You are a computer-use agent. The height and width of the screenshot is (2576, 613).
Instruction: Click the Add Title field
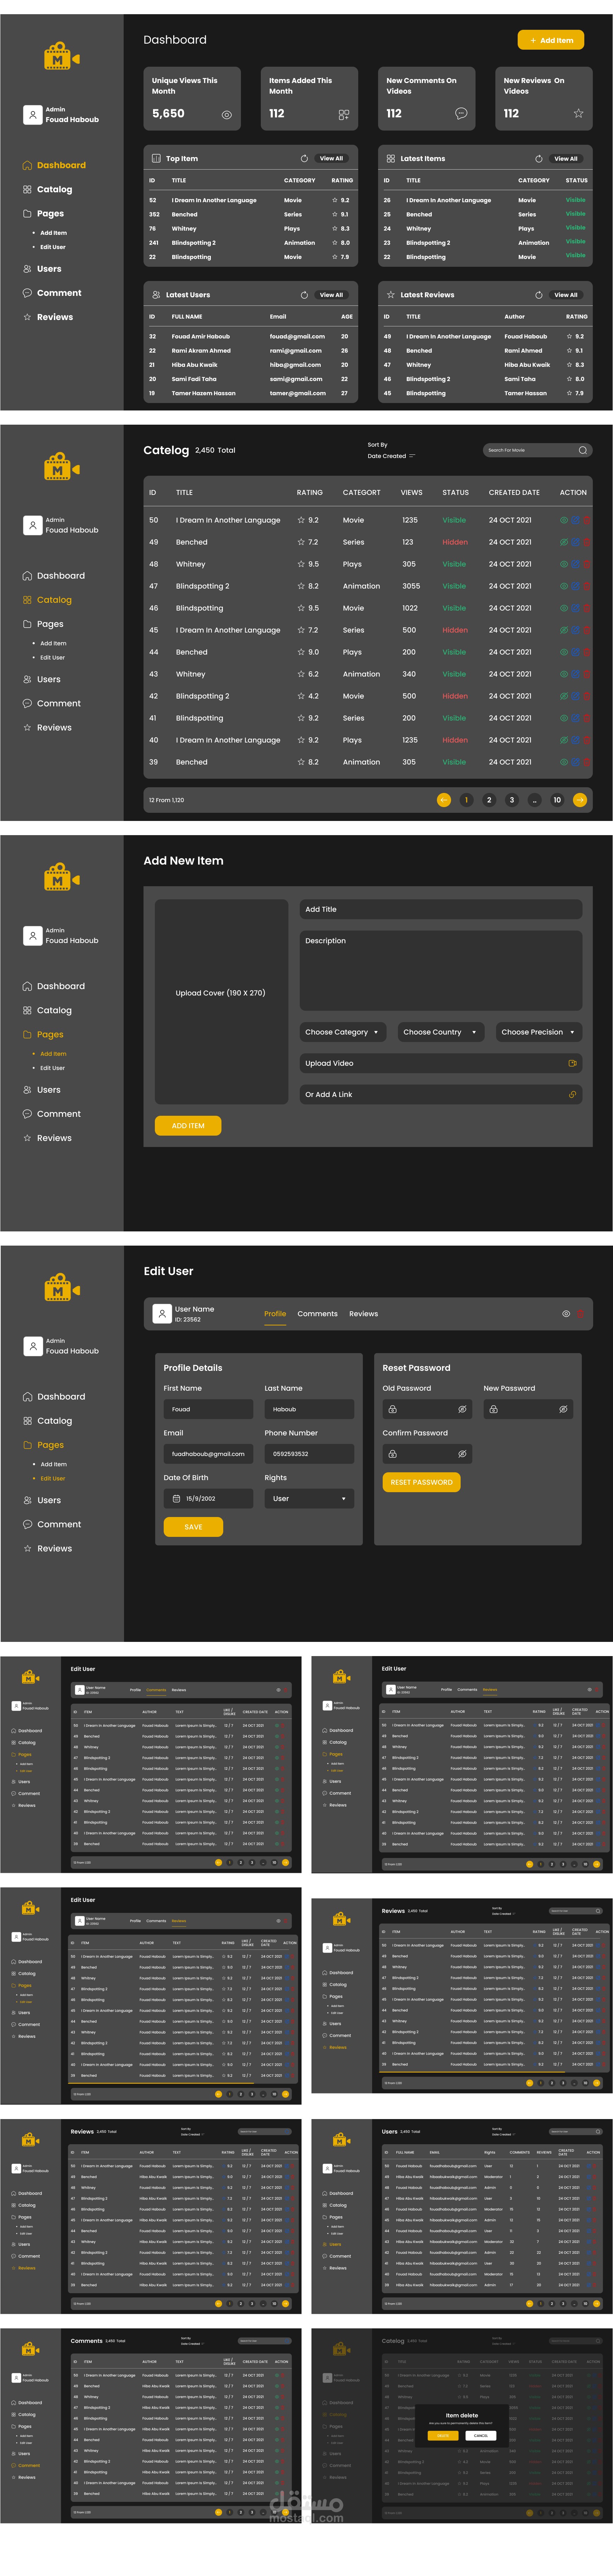click(x=441, y=909)
